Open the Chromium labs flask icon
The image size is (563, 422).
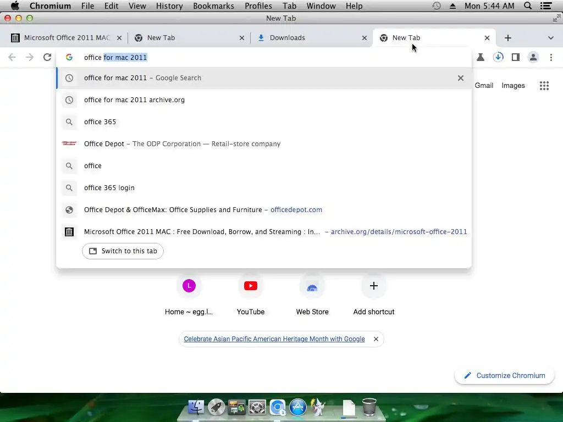[481, 57]
